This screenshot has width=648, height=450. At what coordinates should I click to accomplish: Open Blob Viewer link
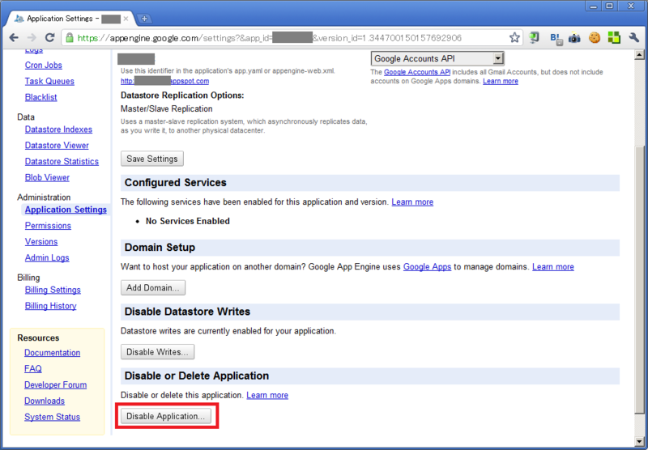(x=47, y=178)
